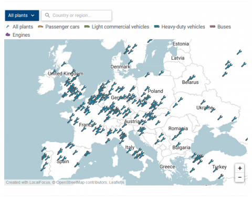Select the orange Passenger cars icon

[40, 27]
